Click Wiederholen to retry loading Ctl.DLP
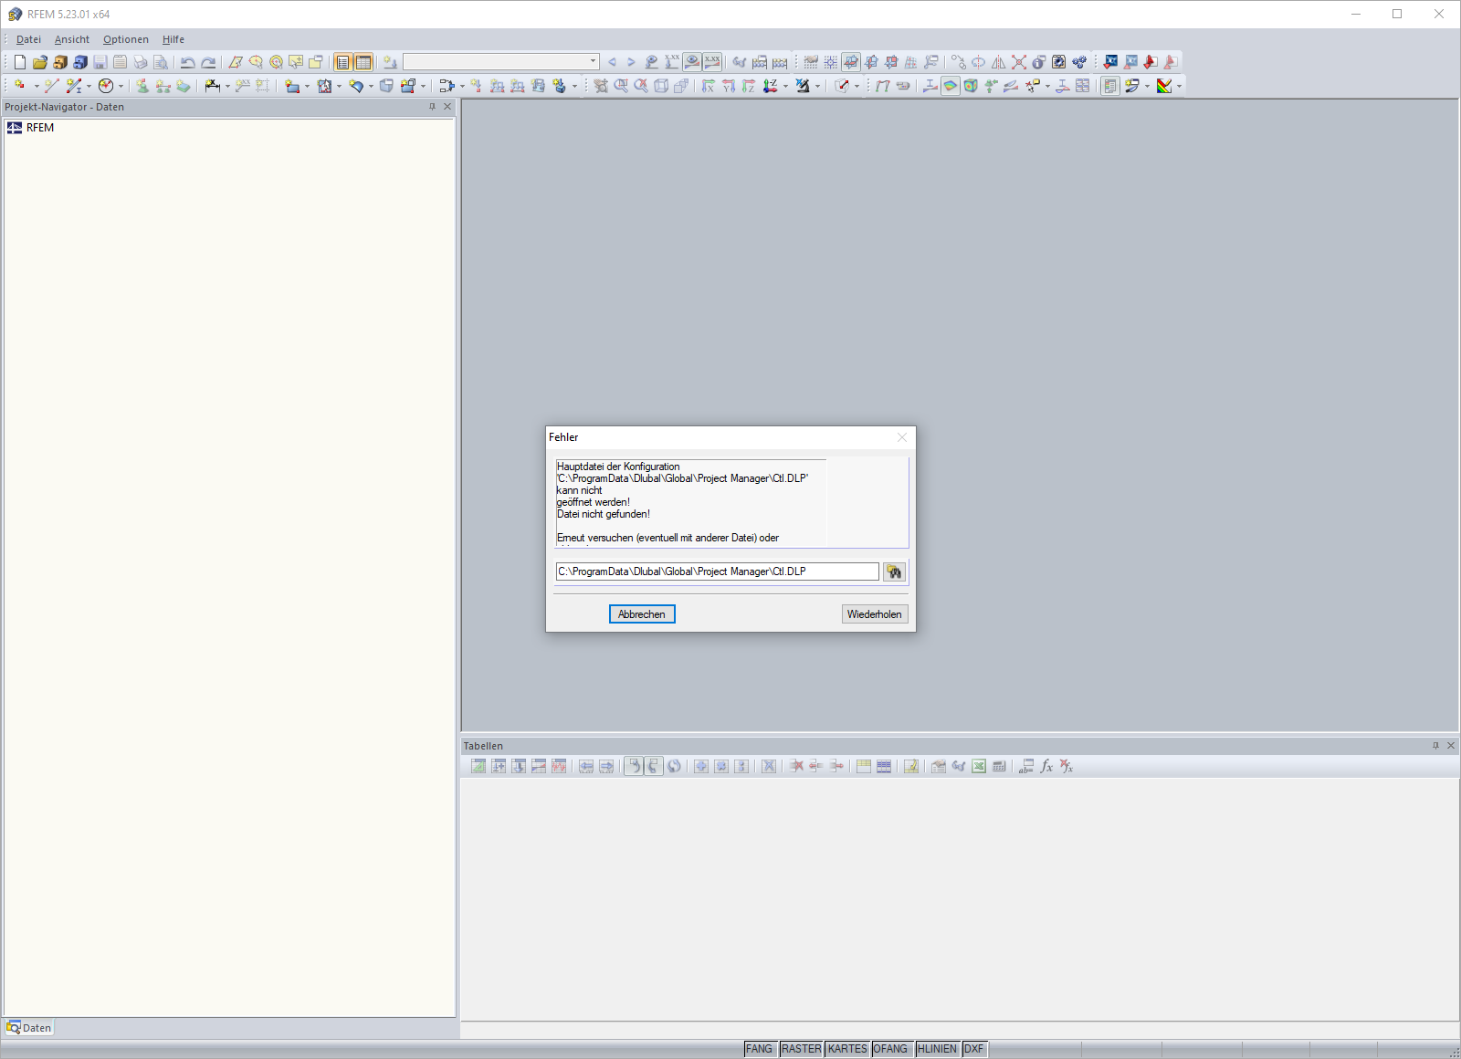This screenshot has width=1461, height=1059. click(874, 613)
